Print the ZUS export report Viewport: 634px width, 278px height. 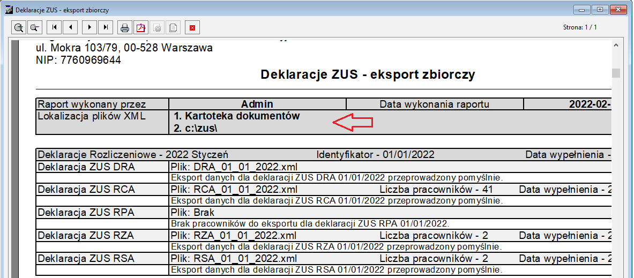point(124,27)
